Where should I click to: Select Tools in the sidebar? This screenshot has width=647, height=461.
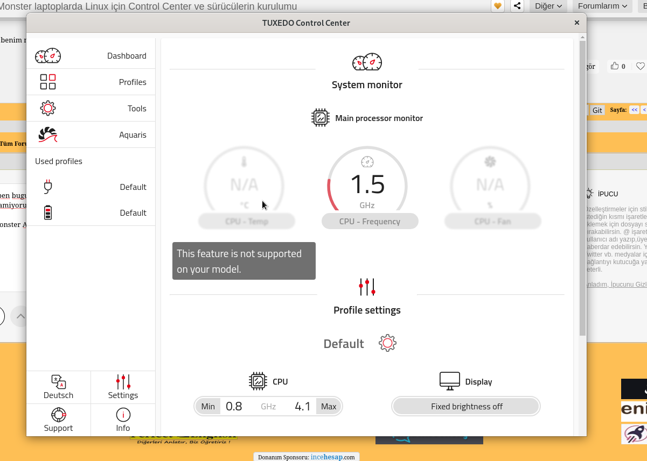pyautogui.click(x=91, y=108)
